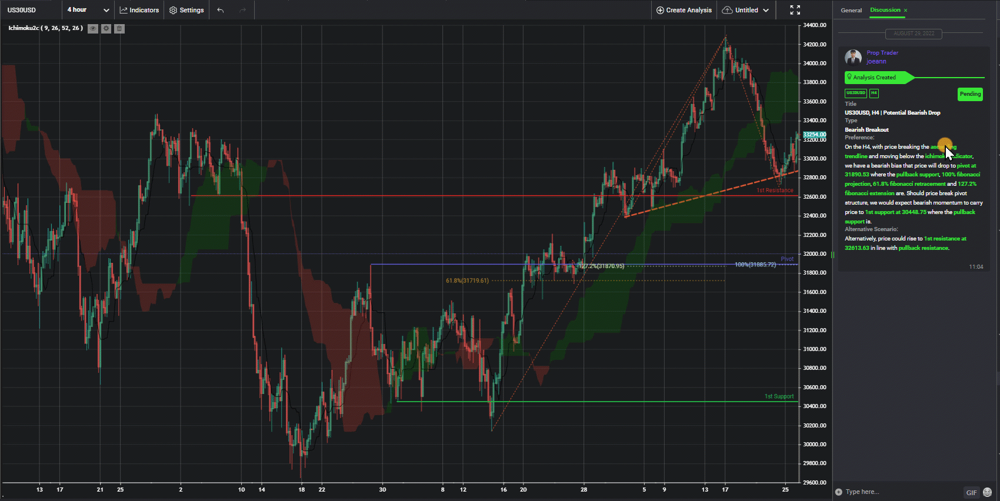Select the Discussion tab
This screenshot has width=1000, height=501.
(885, 10)
